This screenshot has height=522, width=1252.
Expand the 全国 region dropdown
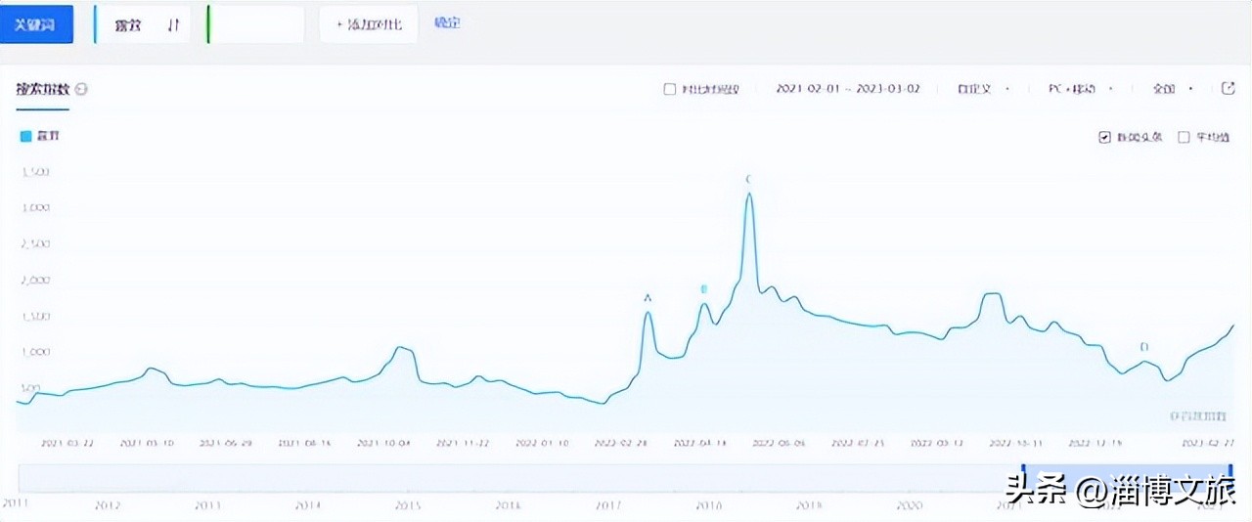tap(1172, 89)
